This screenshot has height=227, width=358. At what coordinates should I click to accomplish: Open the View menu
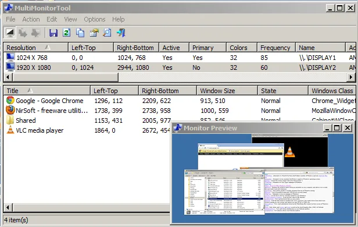70,19
